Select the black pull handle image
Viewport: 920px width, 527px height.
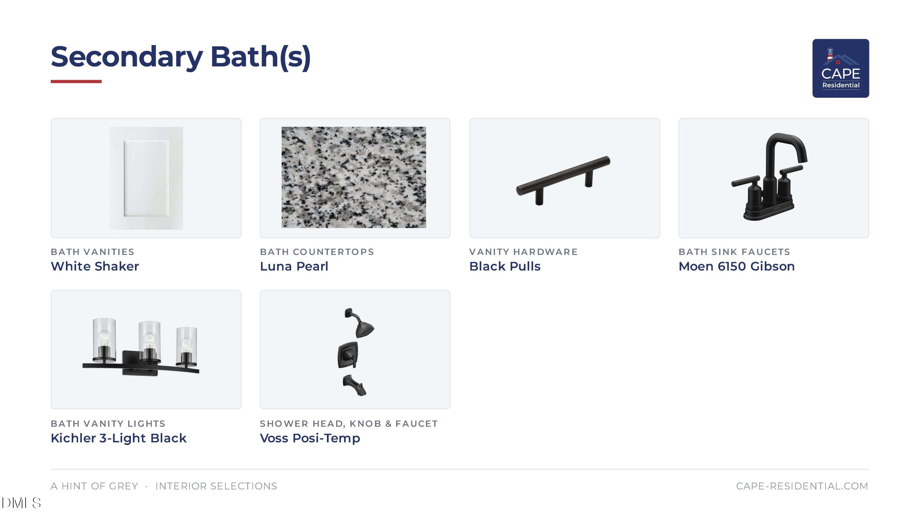[563, 181]
